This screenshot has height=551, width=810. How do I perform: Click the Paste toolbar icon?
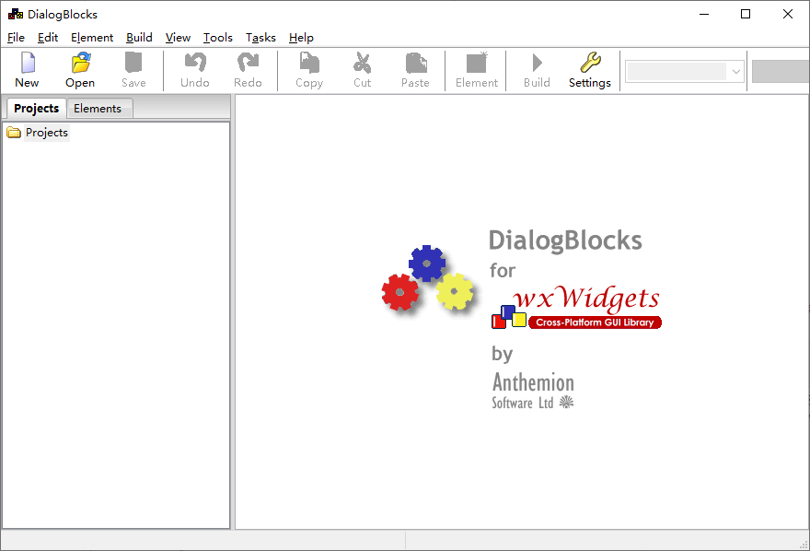click(416, 63)
